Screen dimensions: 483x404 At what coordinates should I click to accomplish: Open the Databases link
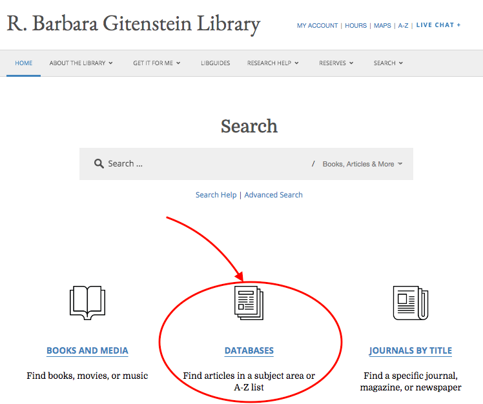249,350
